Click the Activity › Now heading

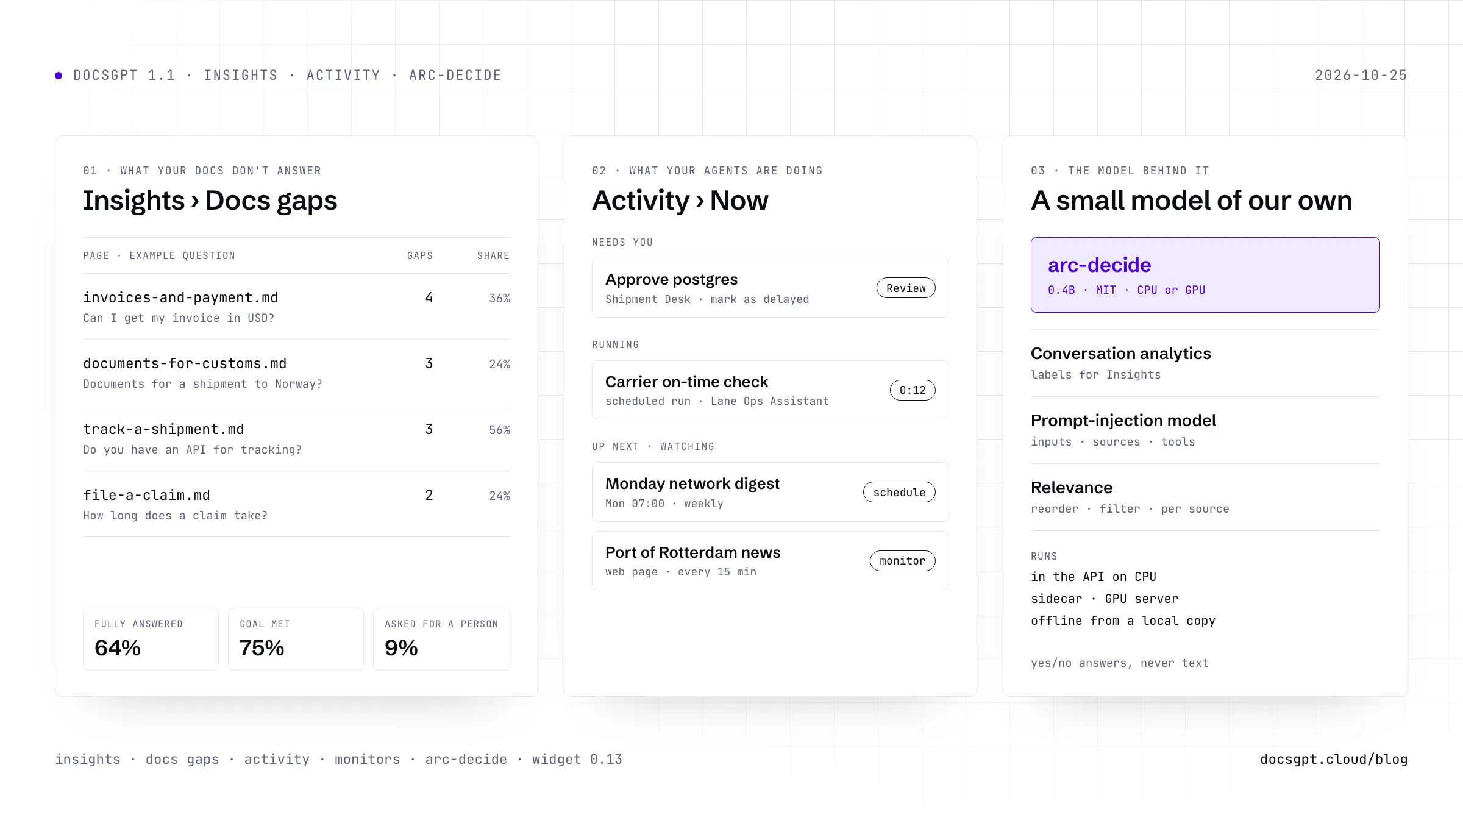click(x=680, y=201)
